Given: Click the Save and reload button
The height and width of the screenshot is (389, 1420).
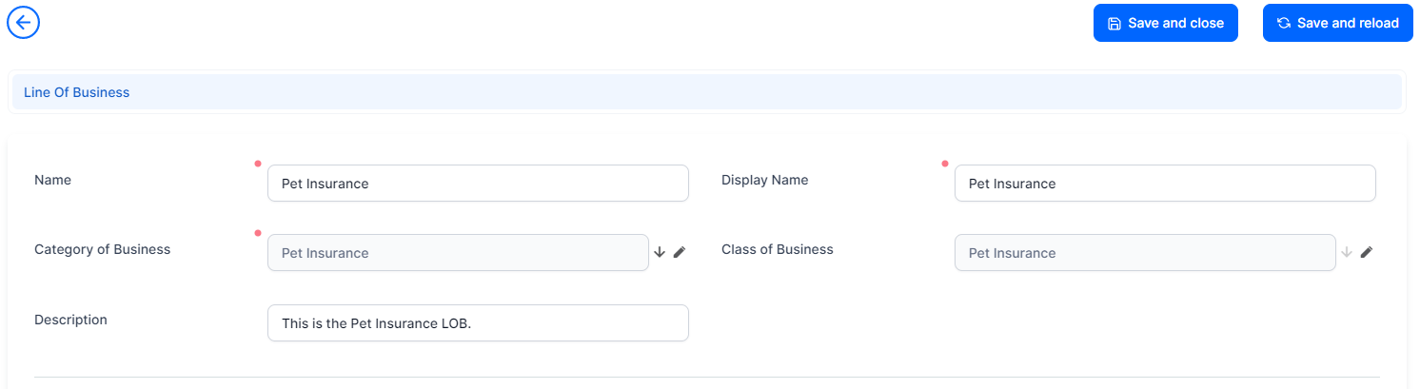Looking at the screenshot, I should pos(1337,23).
